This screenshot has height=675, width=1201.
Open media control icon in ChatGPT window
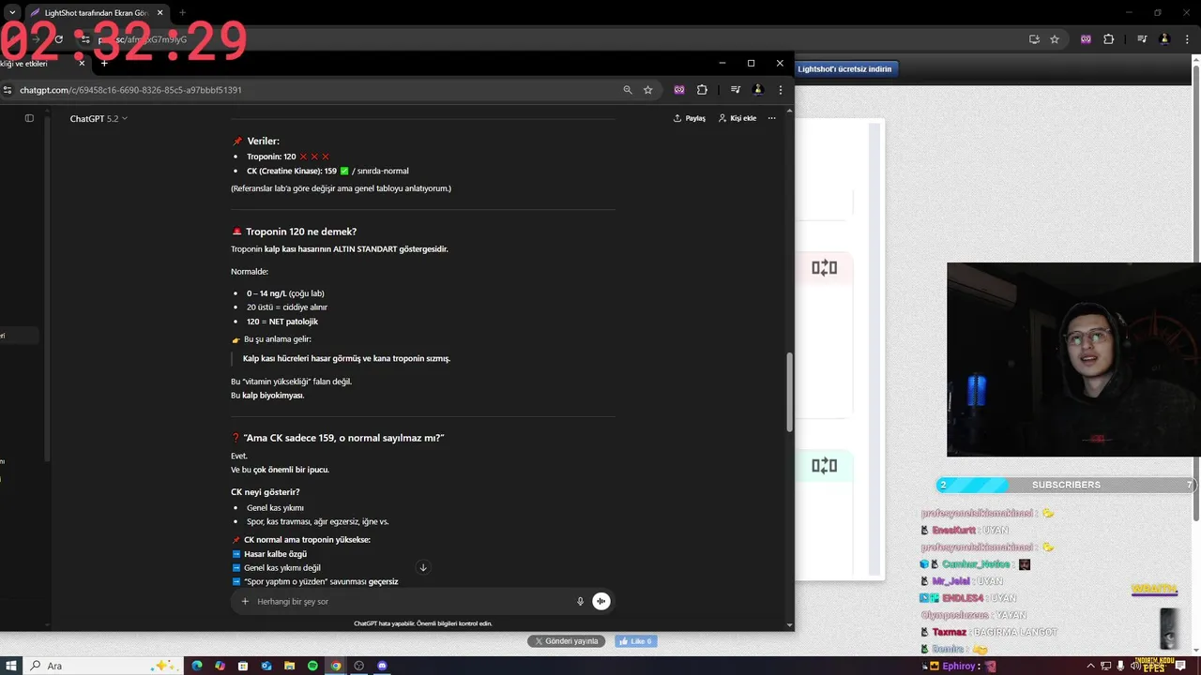point(735,90)
